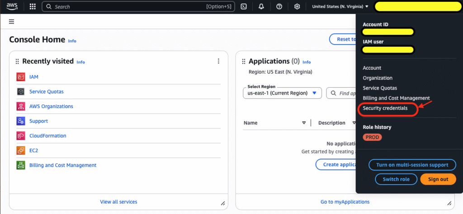463x214 pixels.
Task: Click the Support service icon
Action: coord(21,121)
